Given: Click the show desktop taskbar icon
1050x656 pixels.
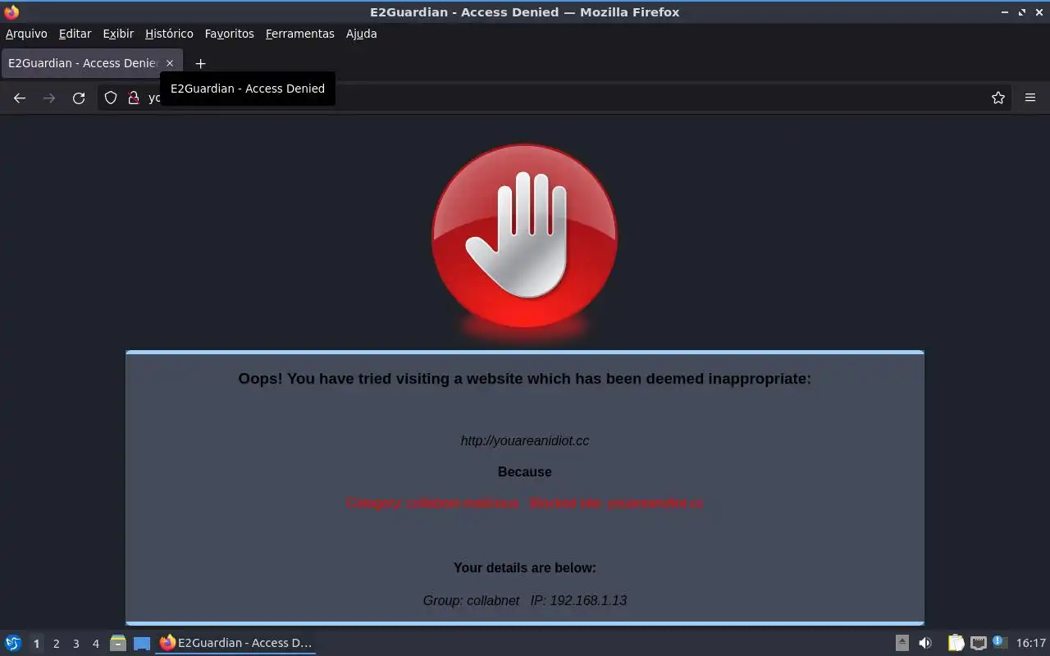Looking at the screenshot, I should (142, 643).
